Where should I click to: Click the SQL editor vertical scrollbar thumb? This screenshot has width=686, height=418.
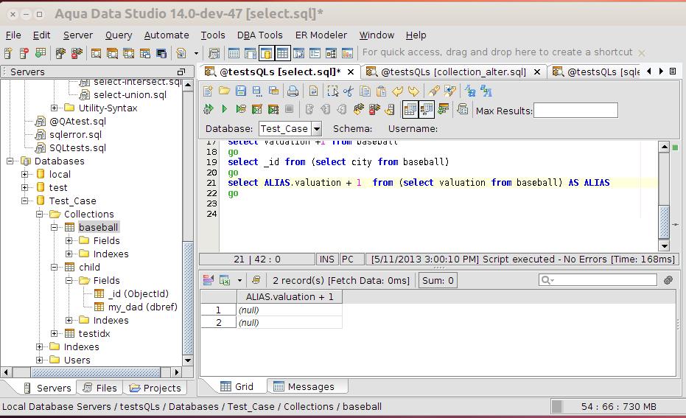tap(664, 222)
